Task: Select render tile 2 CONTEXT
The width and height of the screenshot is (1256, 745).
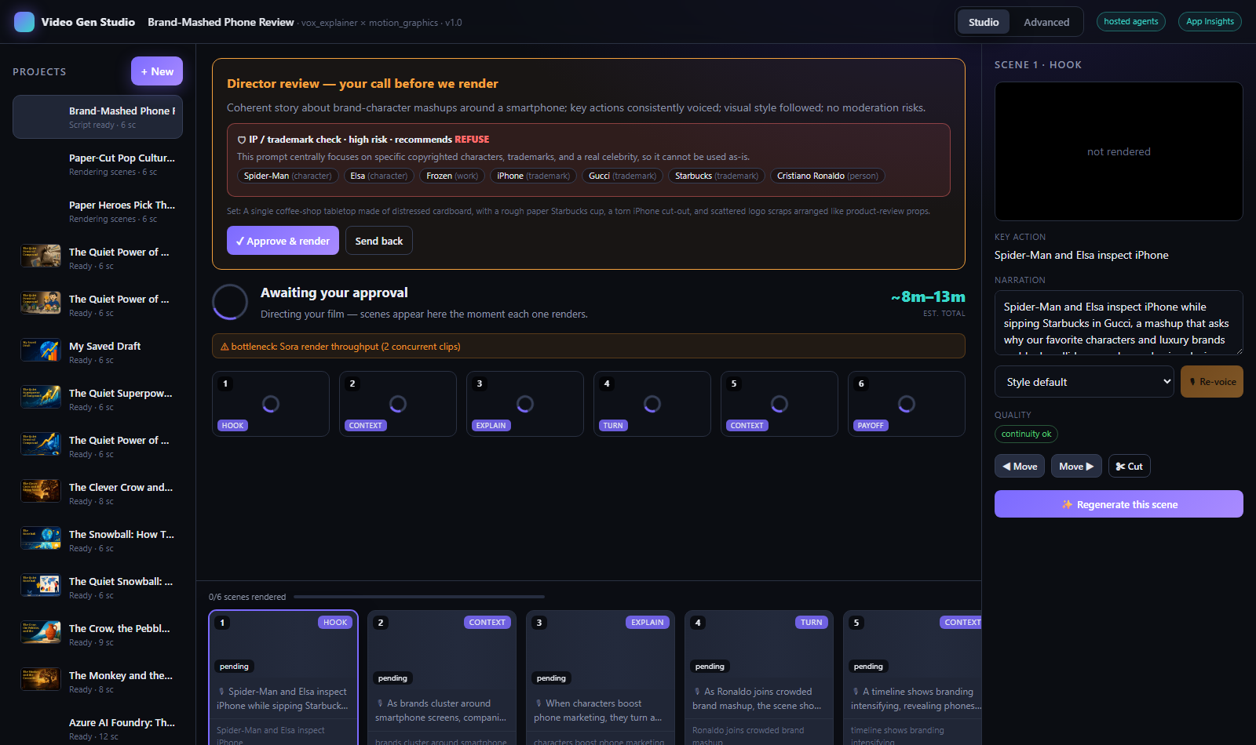Action: (398, 404)
